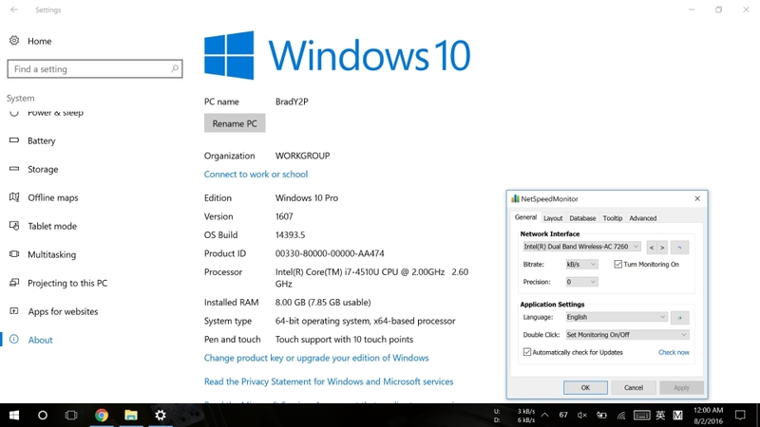The height and width of the screenshot is (427, 760).
Task: Open Cortana search circle
Action: coord(43,415)
